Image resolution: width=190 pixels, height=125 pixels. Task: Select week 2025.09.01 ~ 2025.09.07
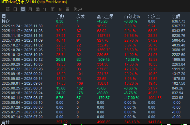pyautogui.click(x=22, y=83)
